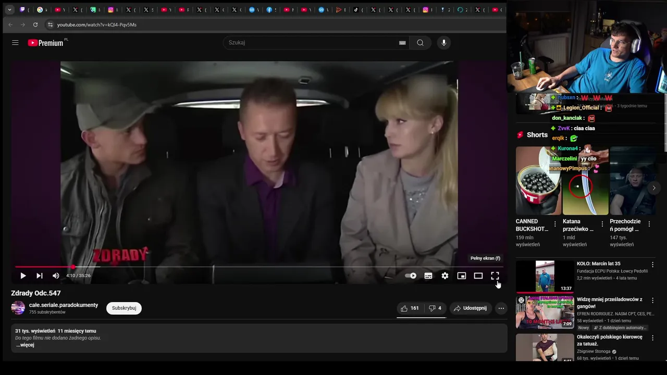Open options for Widzę mniej prześladowców video
Screen dimensions: 667x375
[652, 301]
